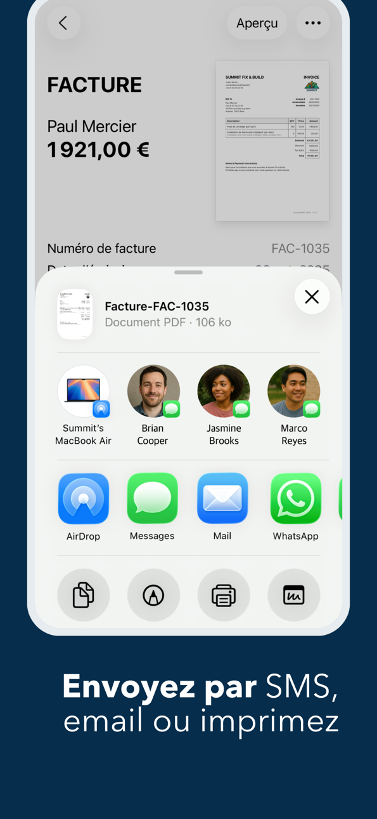This screenshot has height=819, width=377.
Task: Tap the Copy documents action icon
Action: coord(84,595)
